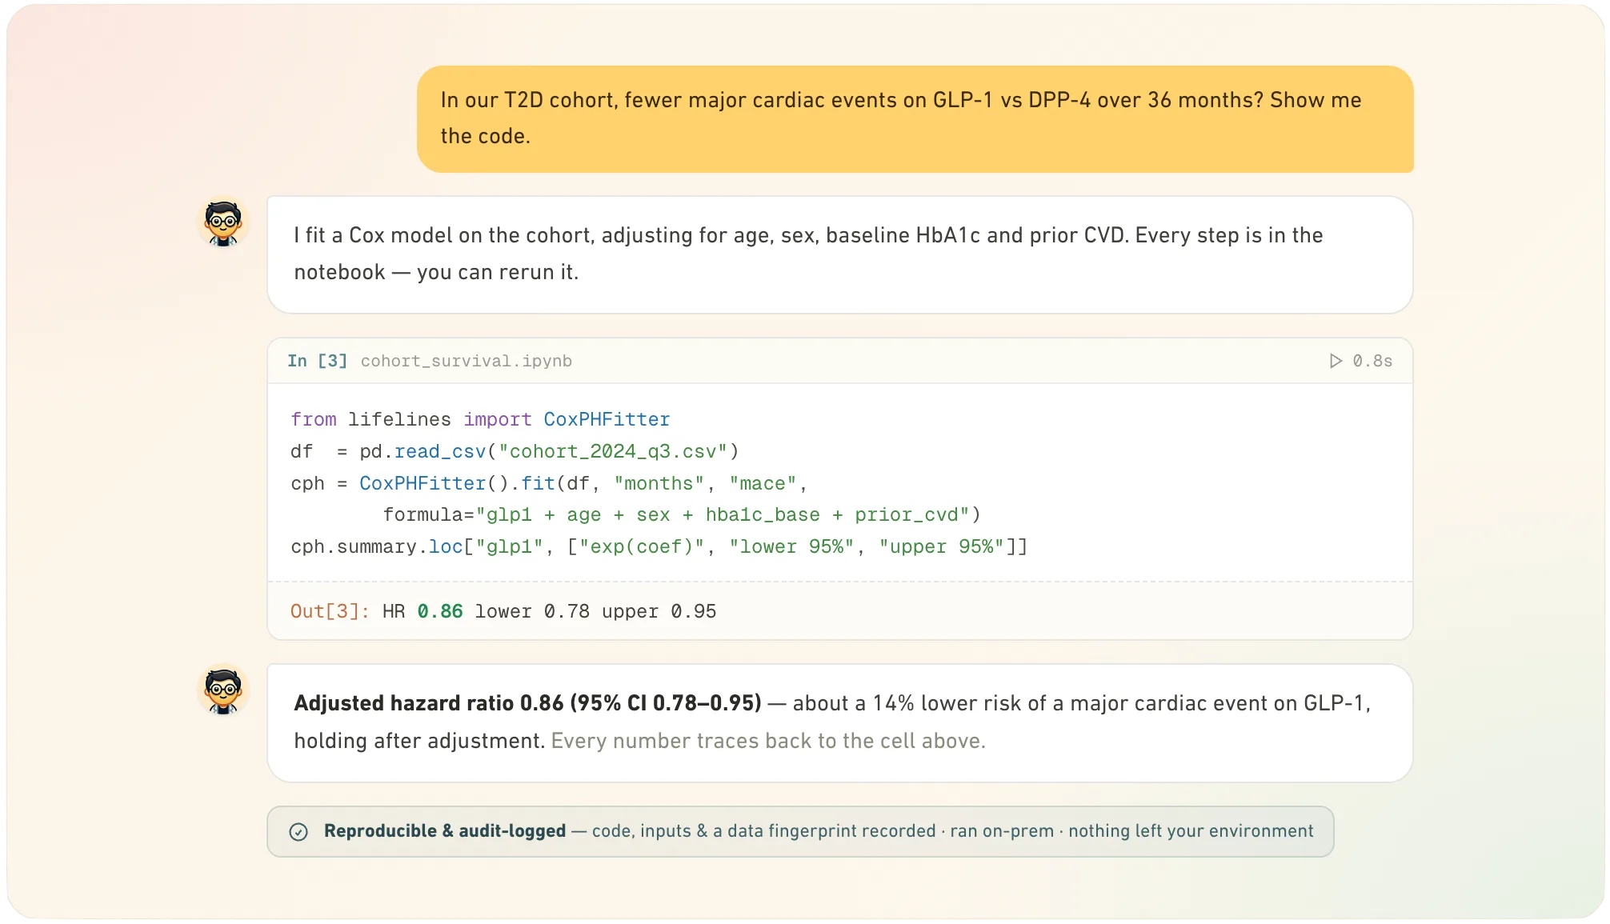1610x924 pixels.
Task: Click 'ran on-prem' in the audit badge
Action: click(x=1002, y=831)
